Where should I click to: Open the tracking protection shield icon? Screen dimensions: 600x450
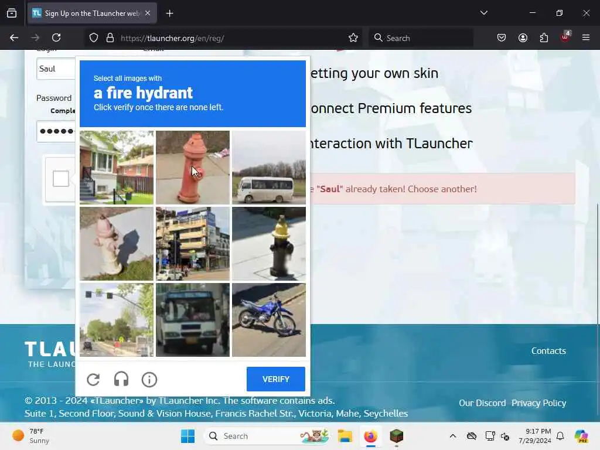click(x=94, y=37)
